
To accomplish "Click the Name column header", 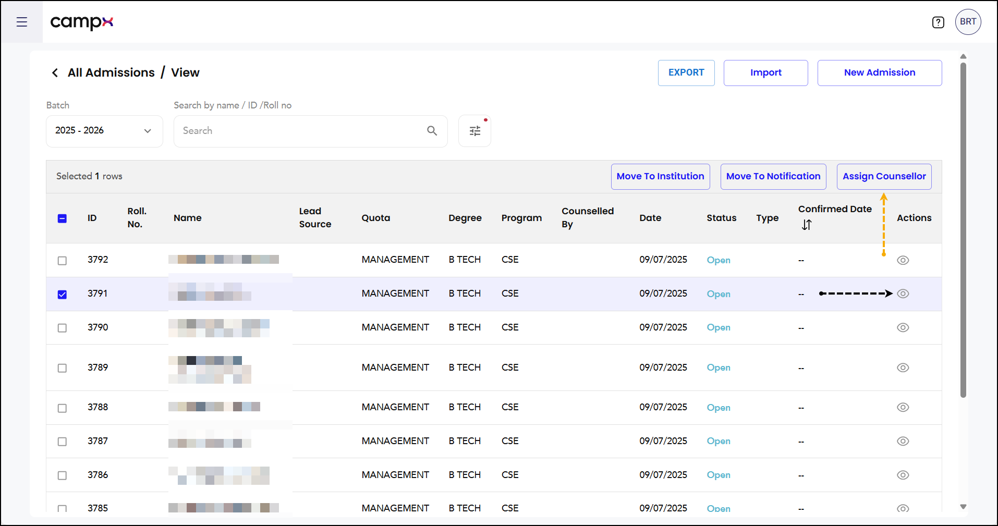I will pyautogui.click(x=188, y=218).
